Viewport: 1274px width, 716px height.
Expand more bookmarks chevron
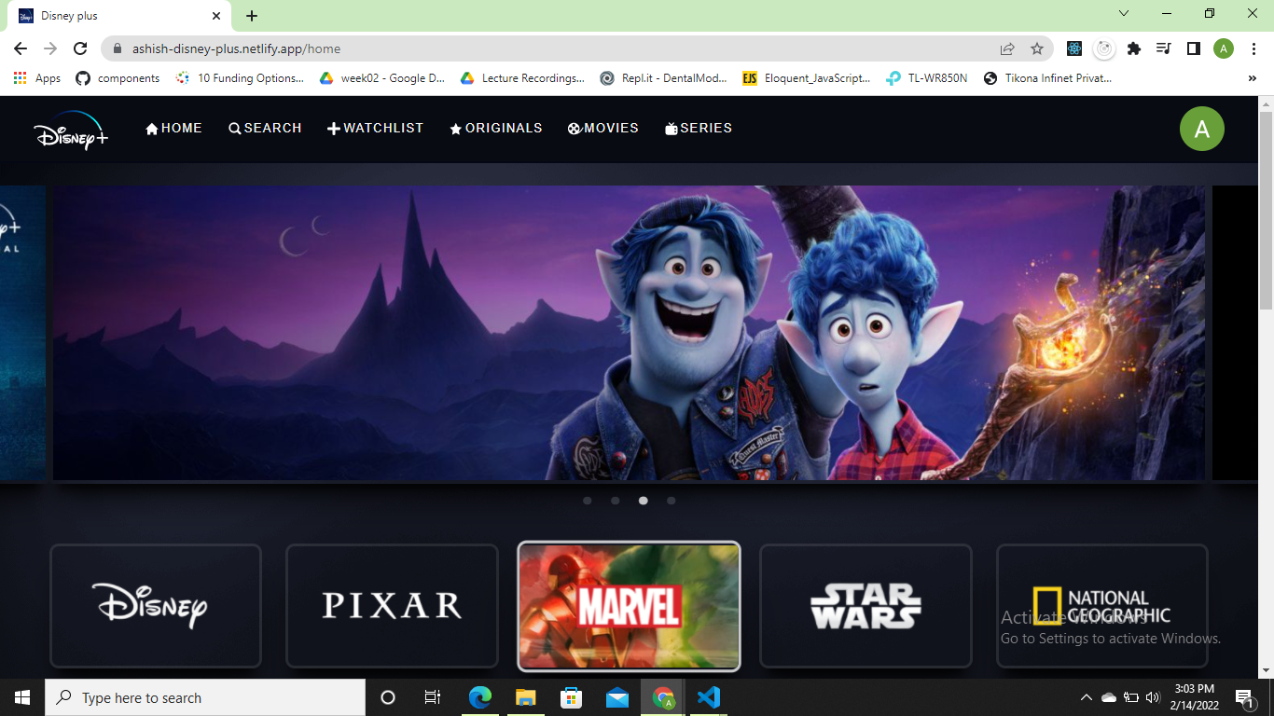click(x=1252, y=78)
